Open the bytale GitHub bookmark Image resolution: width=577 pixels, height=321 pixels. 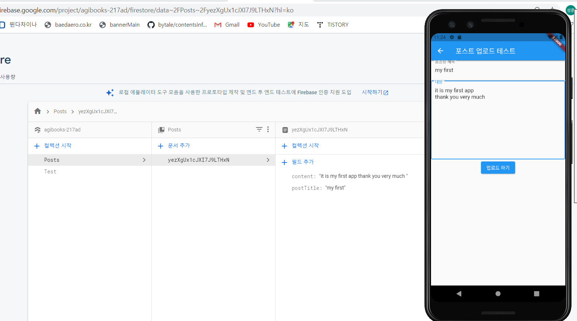coord(177,25)
